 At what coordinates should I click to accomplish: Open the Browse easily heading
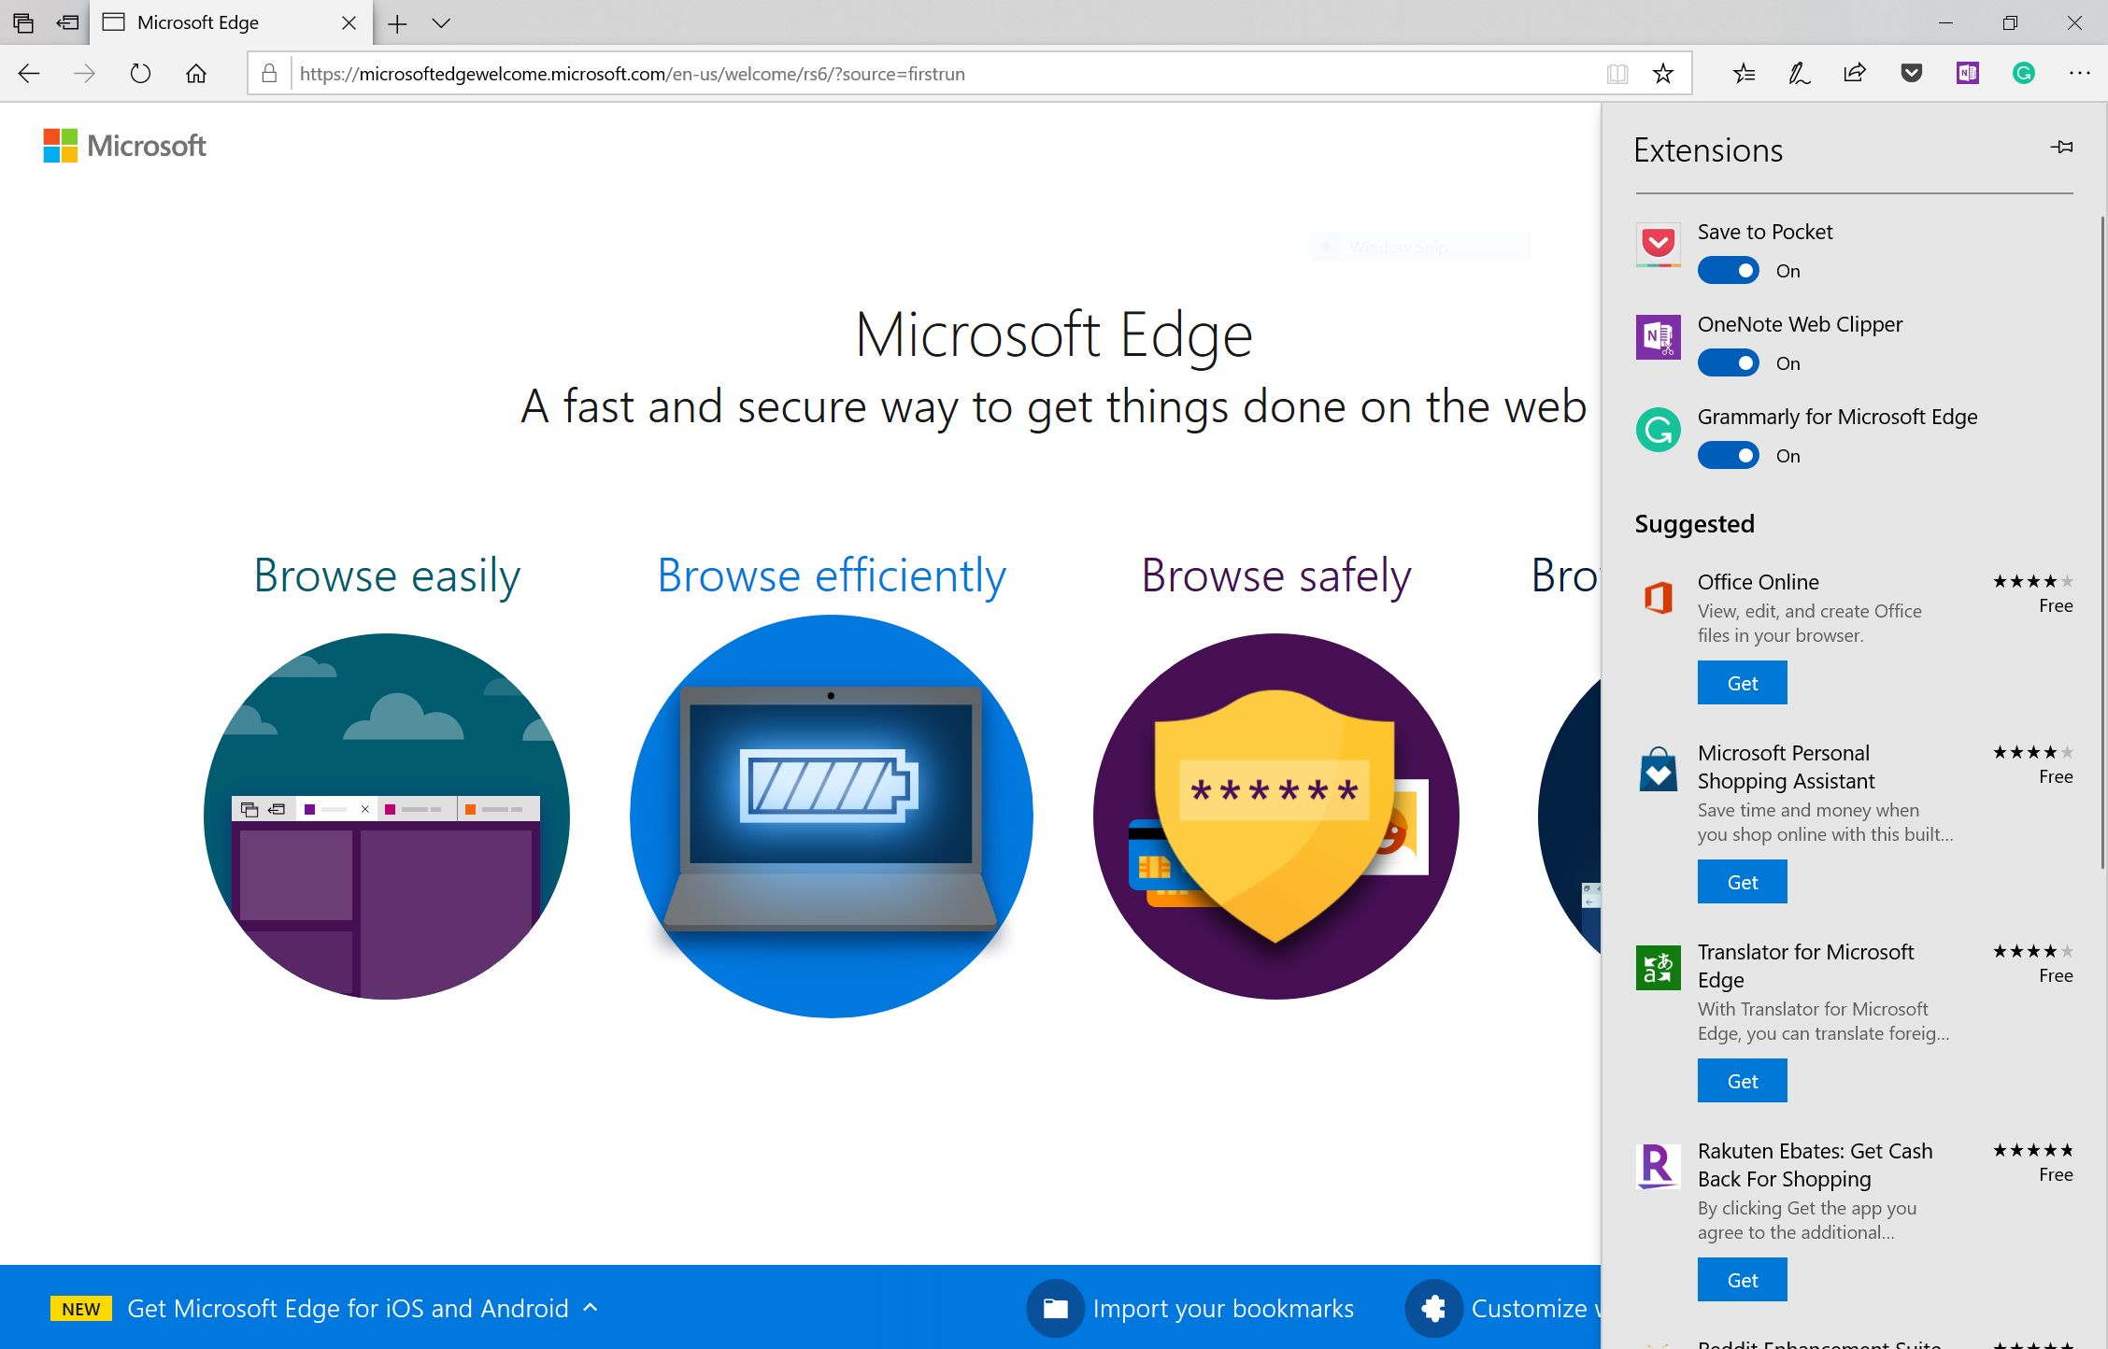click(x=387, y=575)
